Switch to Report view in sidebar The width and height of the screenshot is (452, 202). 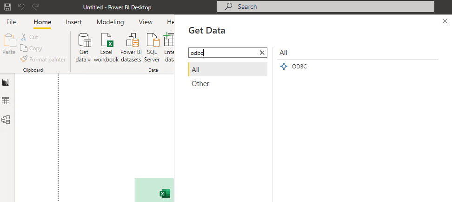pos(6,82)
